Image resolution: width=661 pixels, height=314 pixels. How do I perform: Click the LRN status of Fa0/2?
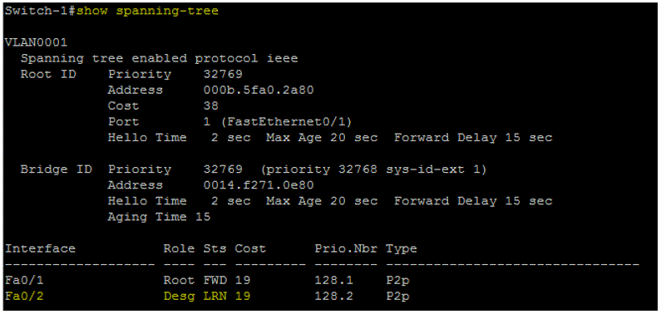[x=215, y=297]
